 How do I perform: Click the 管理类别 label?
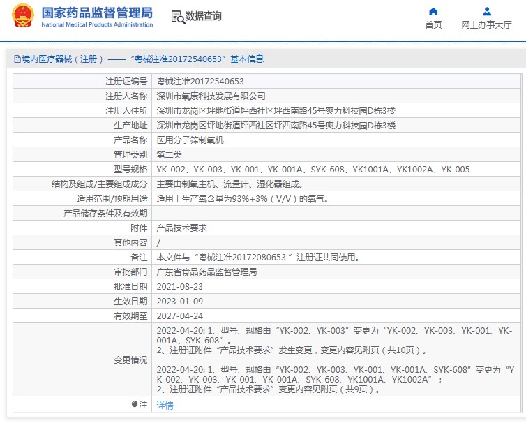[x=131, y=155]
